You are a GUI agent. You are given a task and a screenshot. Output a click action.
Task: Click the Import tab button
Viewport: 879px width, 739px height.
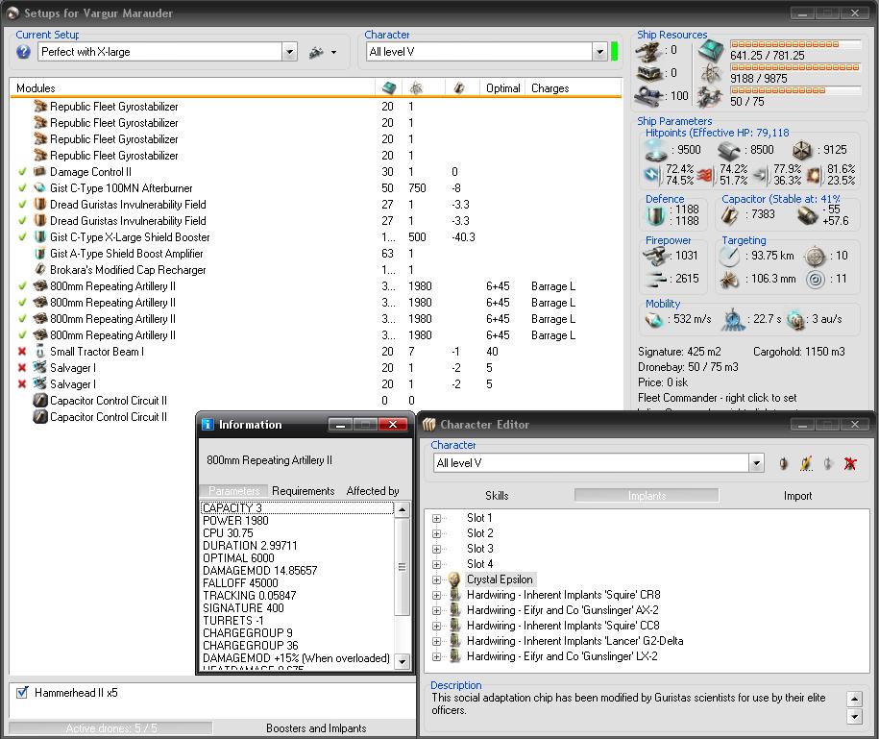pos(797,496)
